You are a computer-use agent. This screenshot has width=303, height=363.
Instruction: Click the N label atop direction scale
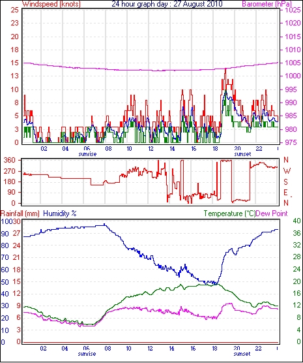coord(286,159)
